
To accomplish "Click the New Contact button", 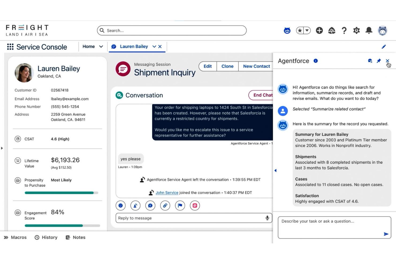I will (256, 66).
